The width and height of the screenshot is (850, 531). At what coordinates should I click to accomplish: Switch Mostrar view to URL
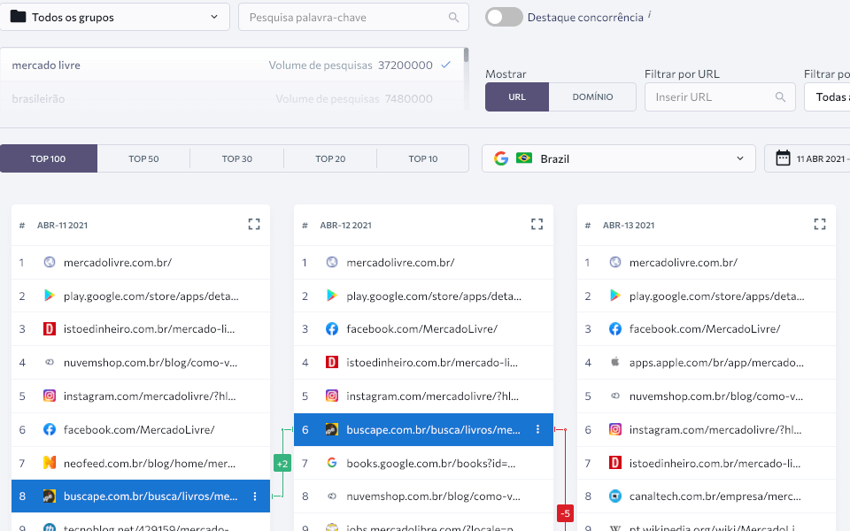click(x=516, y=97)
